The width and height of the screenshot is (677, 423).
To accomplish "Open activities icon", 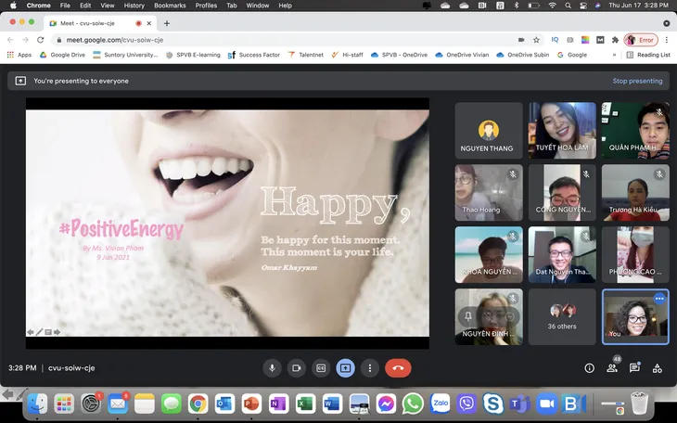I will pos(658,368).
